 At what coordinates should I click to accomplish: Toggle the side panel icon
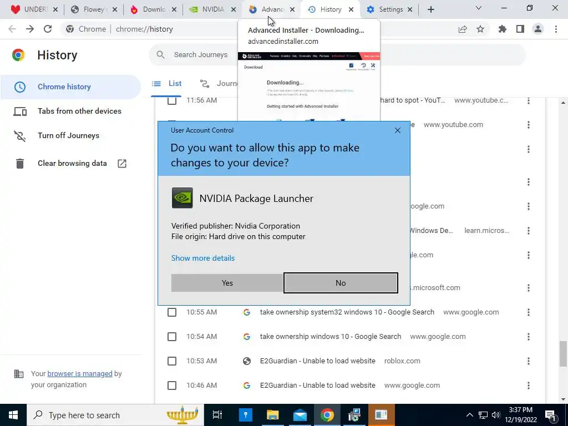click(x=520, y=29)
